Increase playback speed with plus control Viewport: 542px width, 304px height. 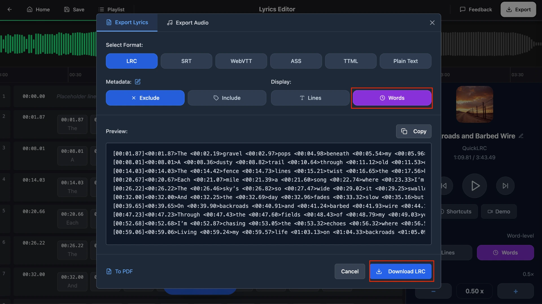coord(516,291)
